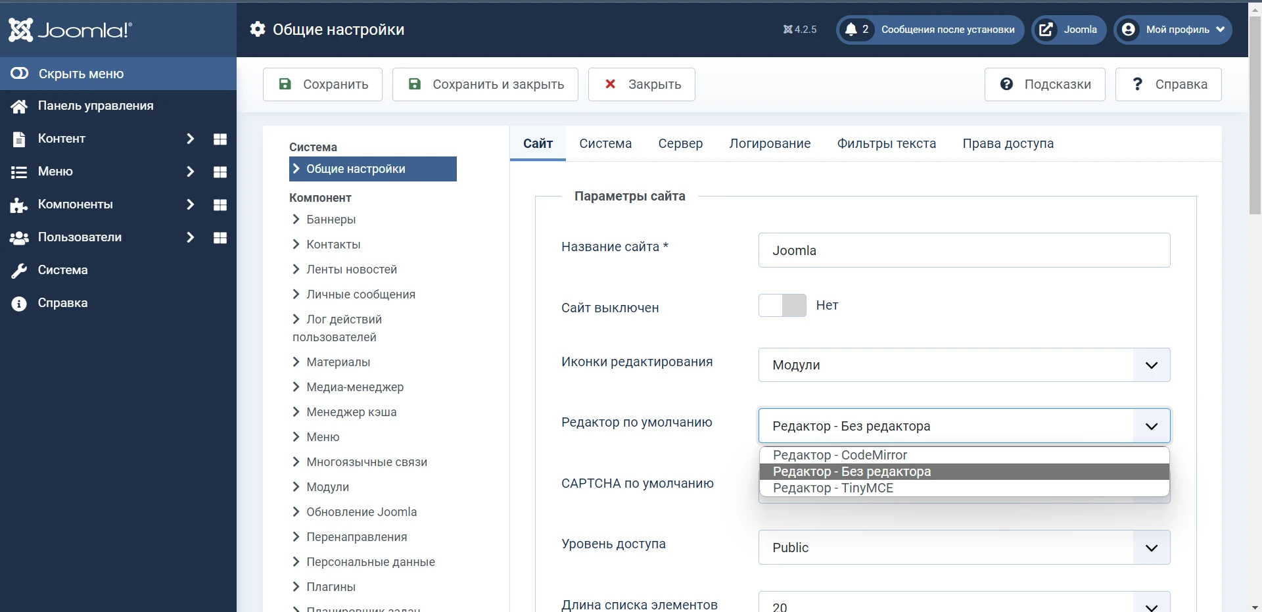Click the gear icon next to Общие настройки
The width and height of the screenshot is (1262, 612).
[x=257, y=29]
